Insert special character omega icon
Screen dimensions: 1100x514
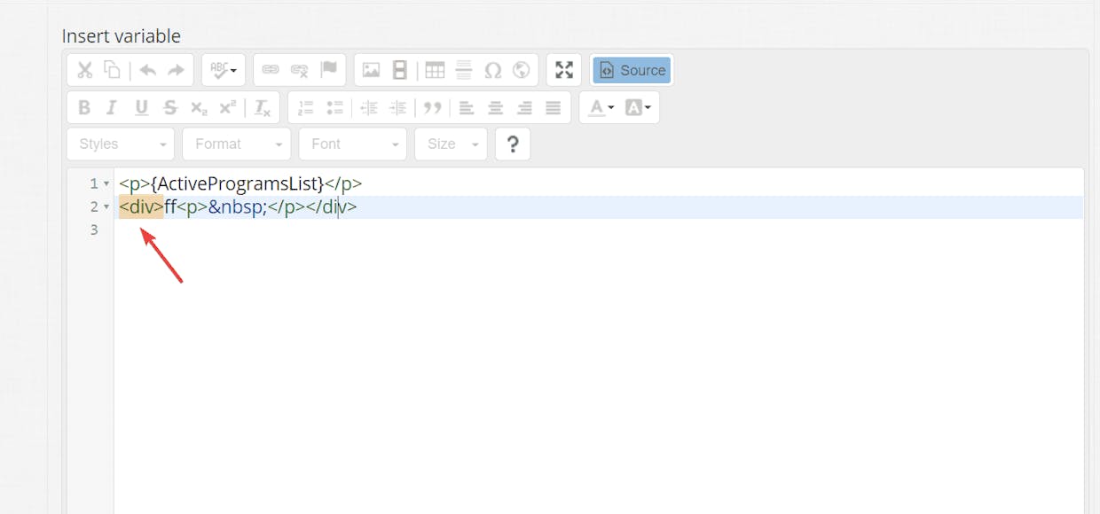(x=492, y=70)
